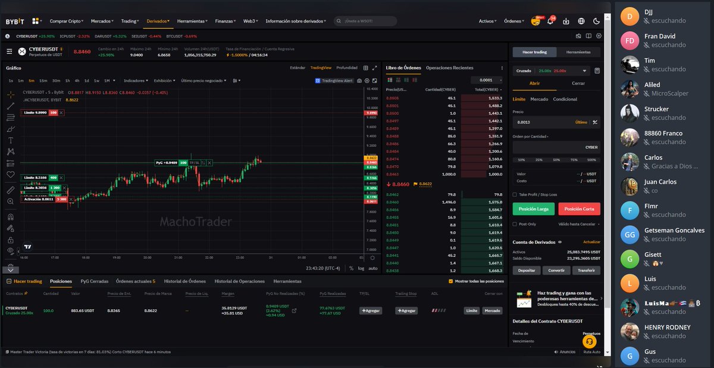The width and height of the screenshot is (714, 368).
Task: Select the Text annotation tool
Action: [x=11, y=140]
